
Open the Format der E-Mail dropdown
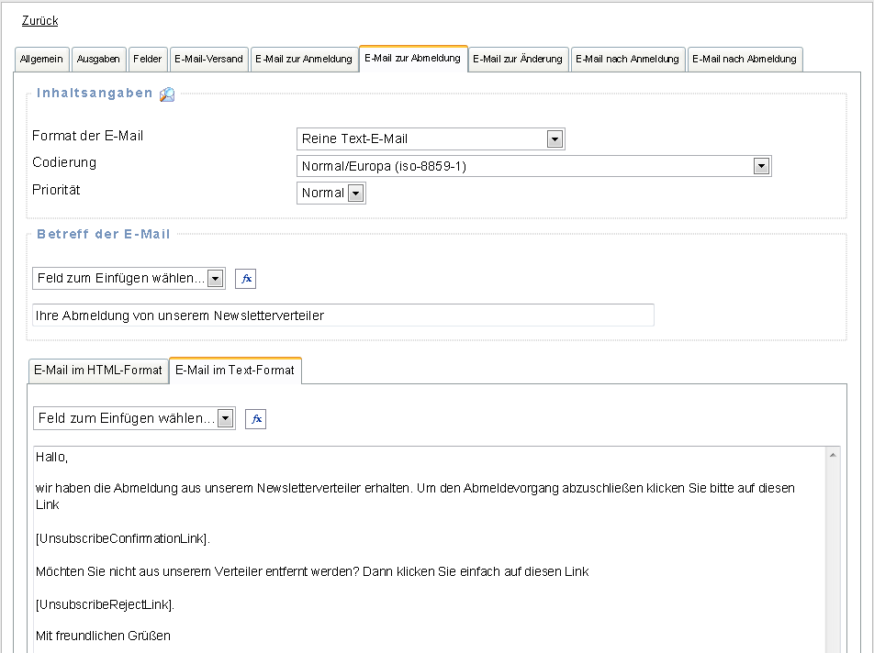pyautogui.click(x=431, y=139)
